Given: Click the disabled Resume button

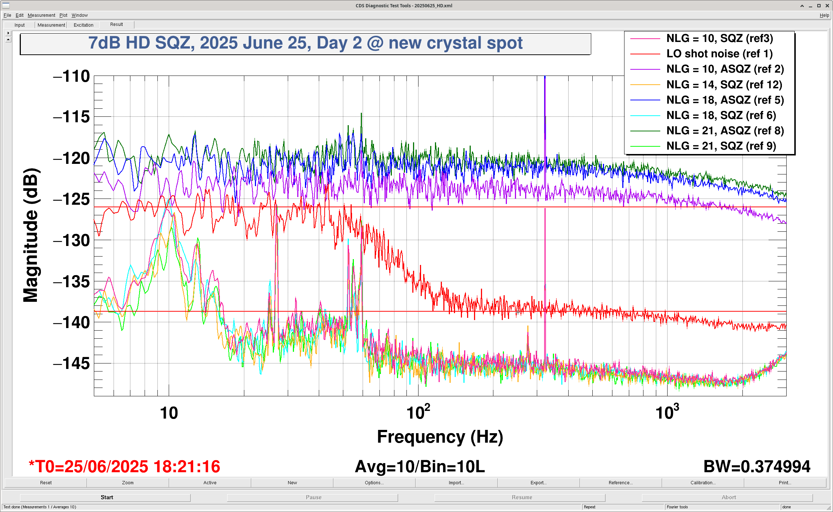Looking at the screenshot, I should [x=520, y=497].
